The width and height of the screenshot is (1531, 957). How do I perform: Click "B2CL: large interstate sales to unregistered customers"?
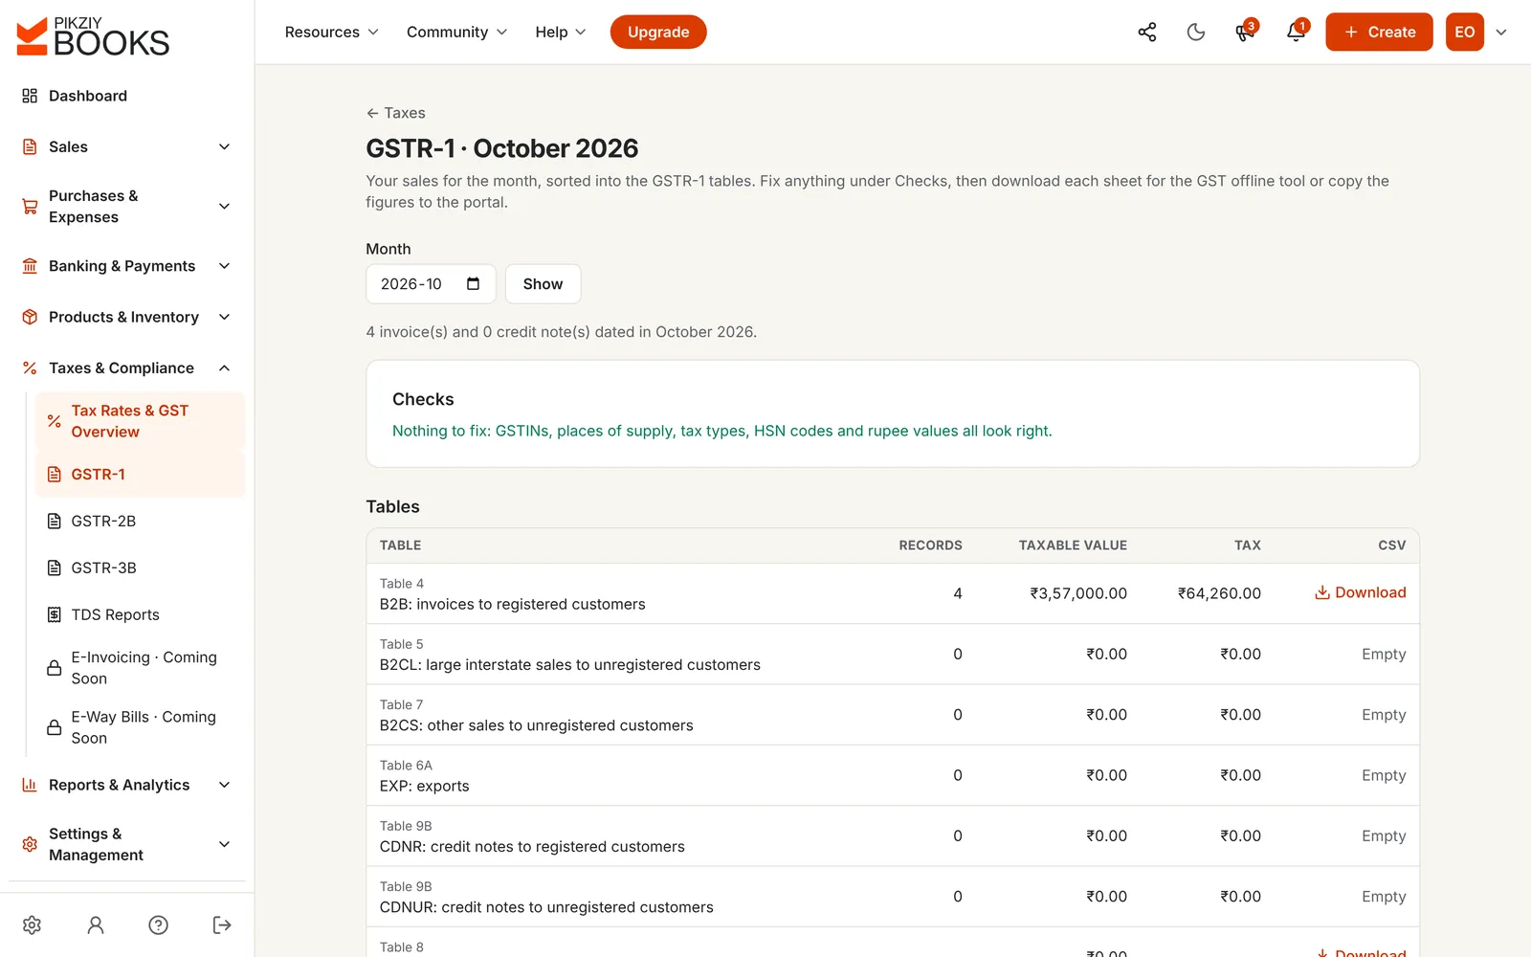click(x=569, y=665)
